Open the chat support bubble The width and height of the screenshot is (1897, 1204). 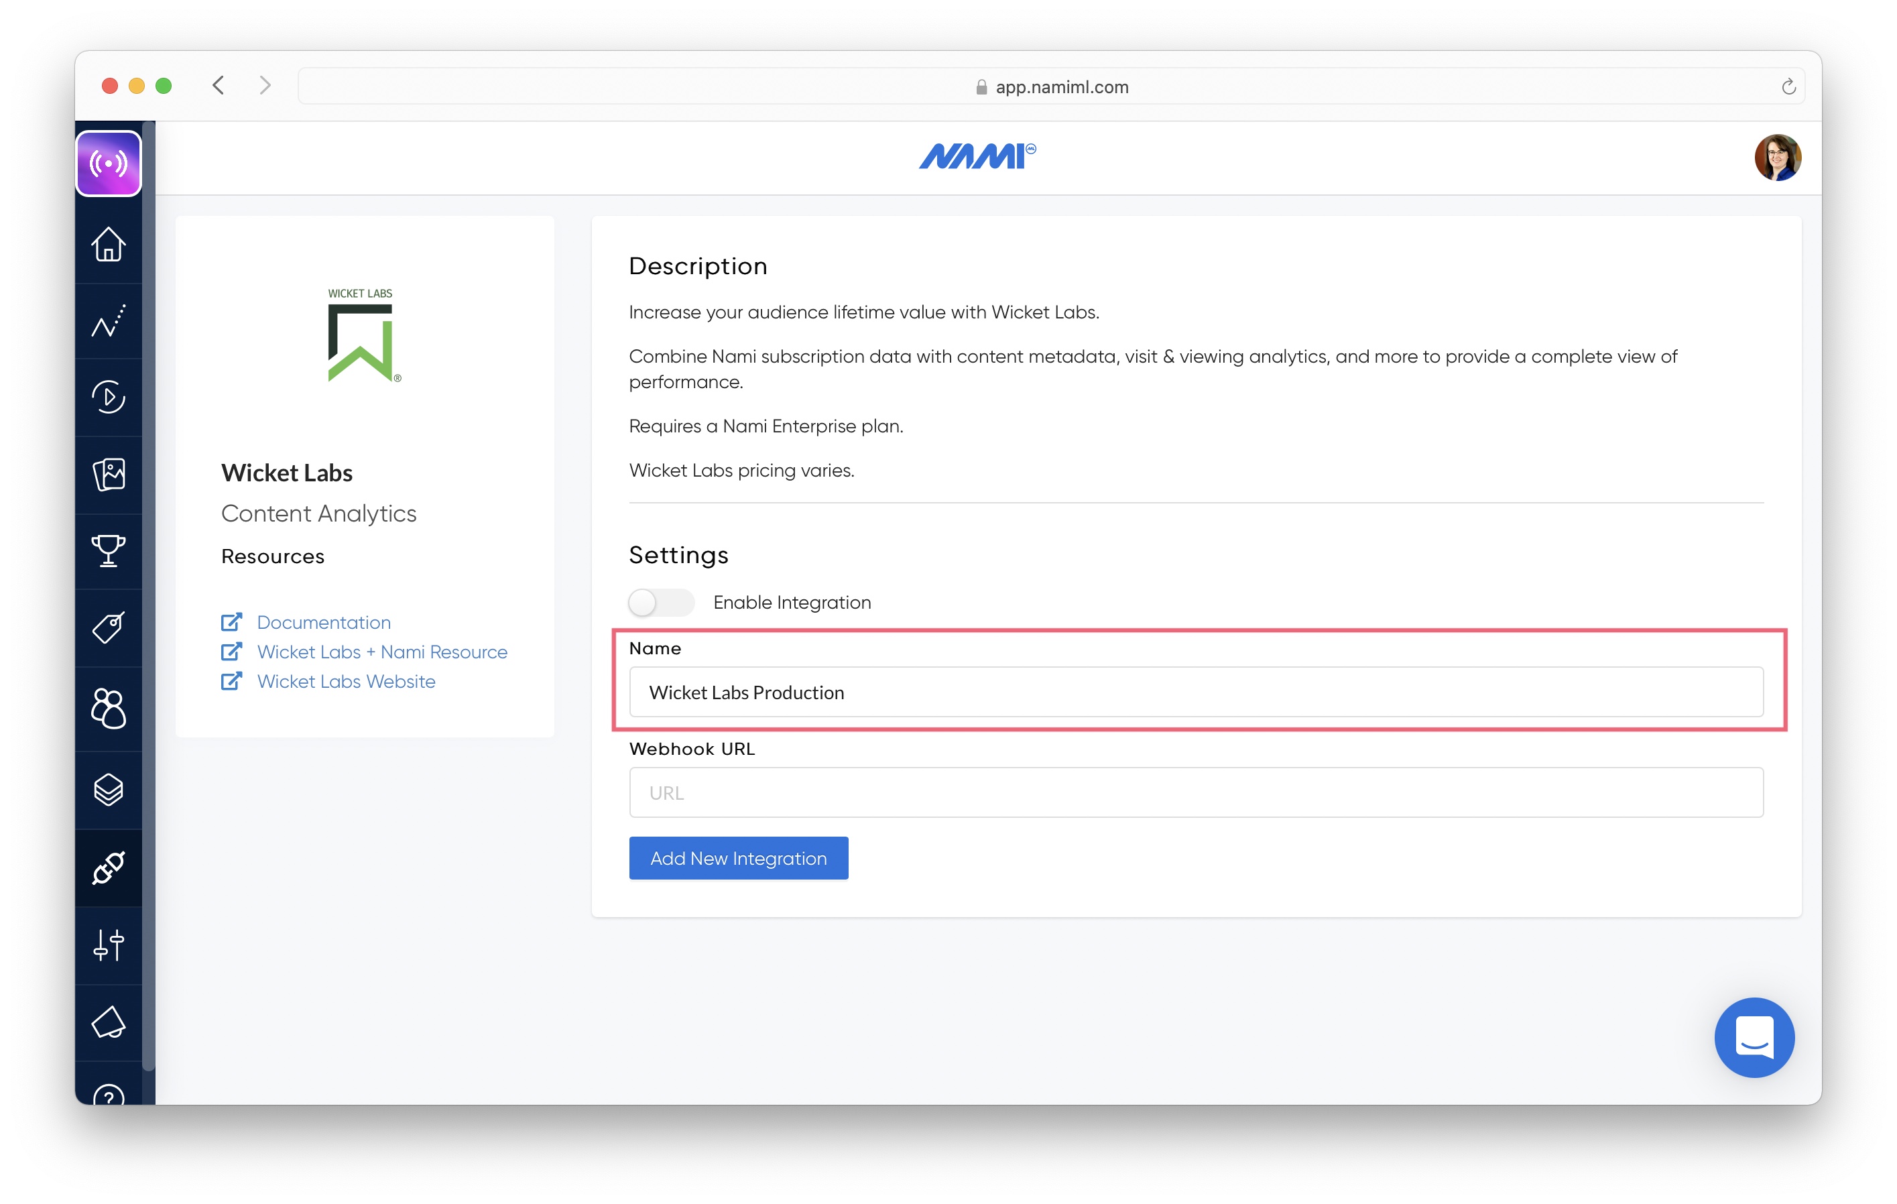[x=1754, y=1037]
